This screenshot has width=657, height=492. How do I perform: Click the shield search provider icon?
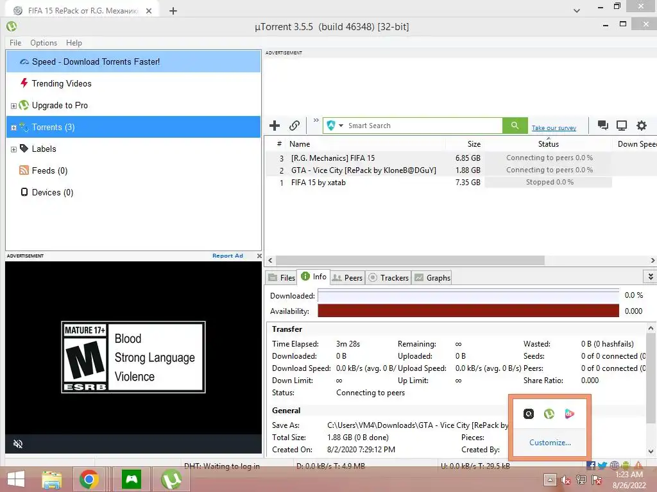pos(331,126)
